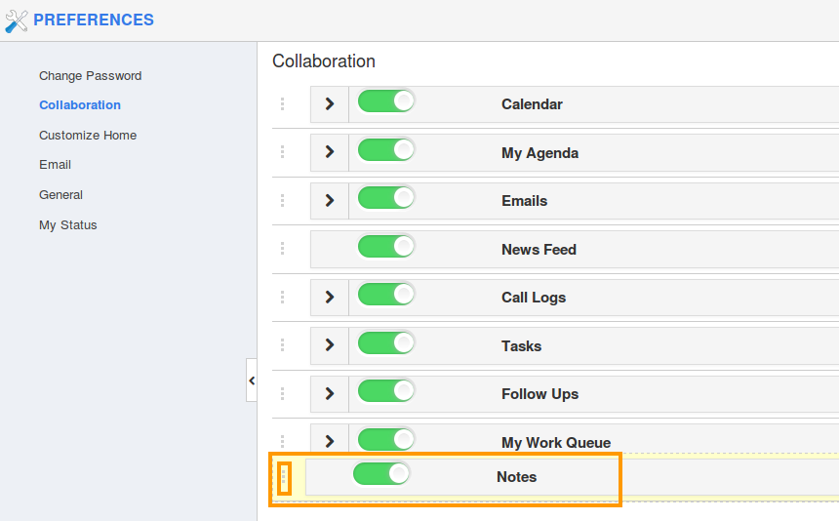Click the highlighted drag handle beside Notes
The height and width of the screenshot is (521, 839).
pos(284,478)
